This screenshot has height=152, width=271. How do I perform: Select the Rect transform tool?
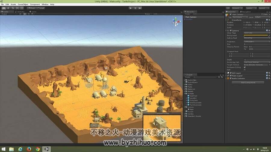22,8
